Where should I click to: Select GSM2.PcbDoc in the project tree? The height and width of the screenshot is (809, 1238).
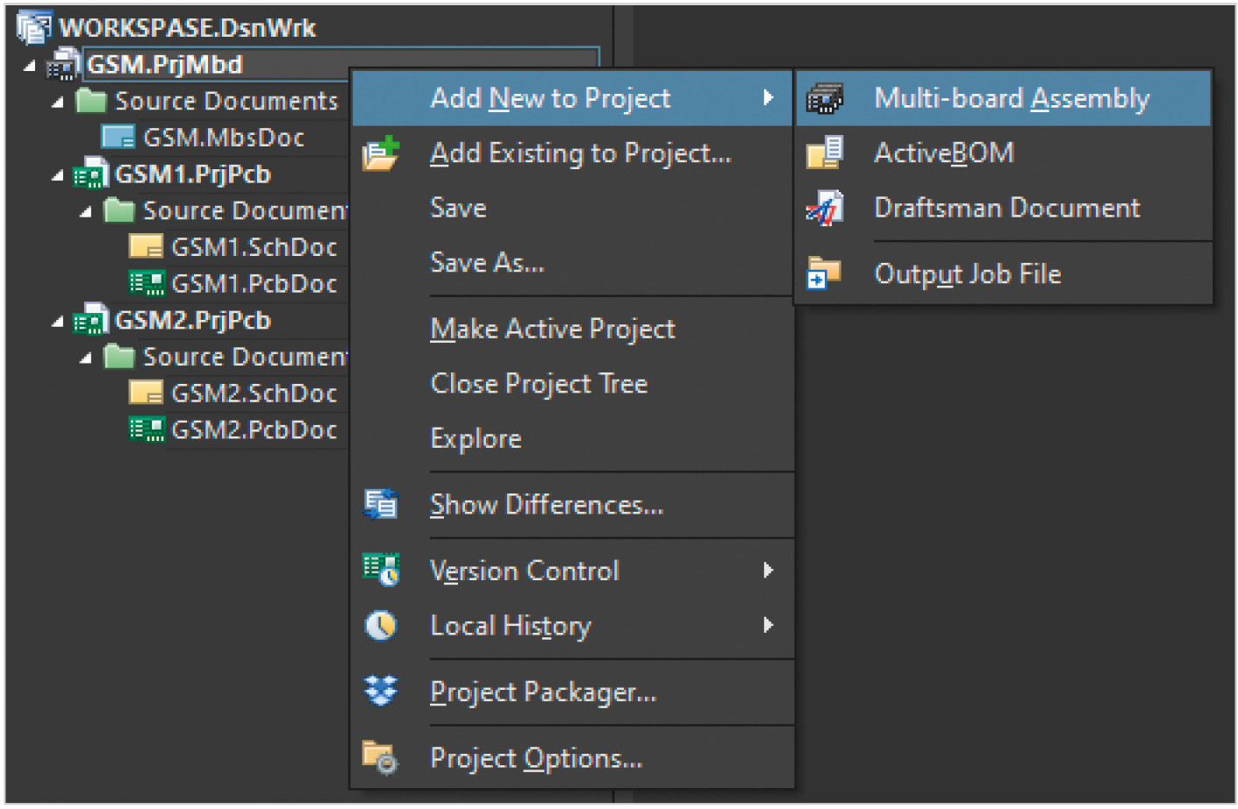(x=253, y=430)
